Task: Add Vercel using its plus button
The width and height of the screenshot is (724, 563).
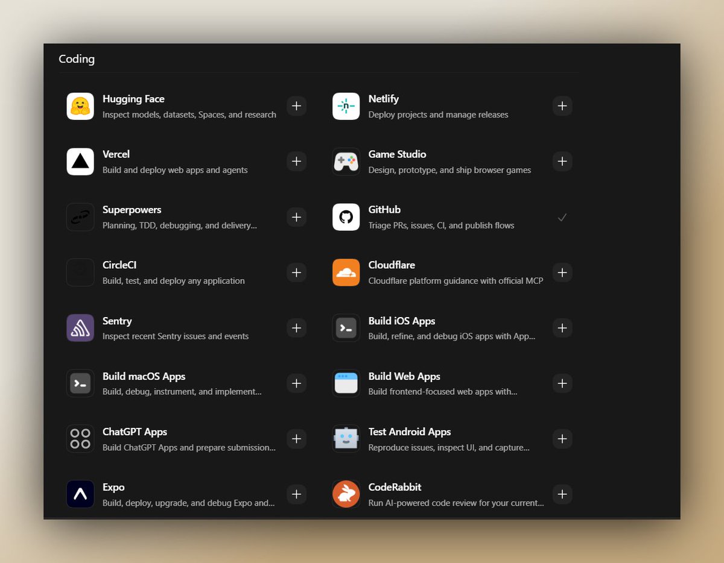Action: click(x=296, y=162)
